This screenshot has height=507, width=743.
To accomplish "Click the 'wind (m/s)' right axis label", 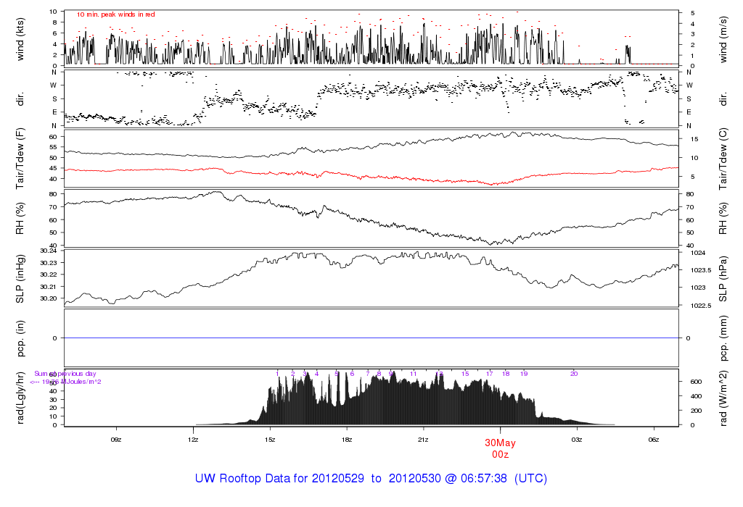I will [723, 40].
